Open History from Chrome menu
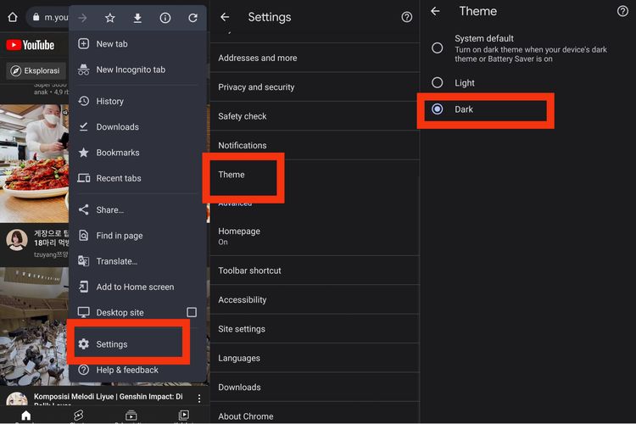Image resolution: width=636 pixels, height=424 pixels. (137, 101)
